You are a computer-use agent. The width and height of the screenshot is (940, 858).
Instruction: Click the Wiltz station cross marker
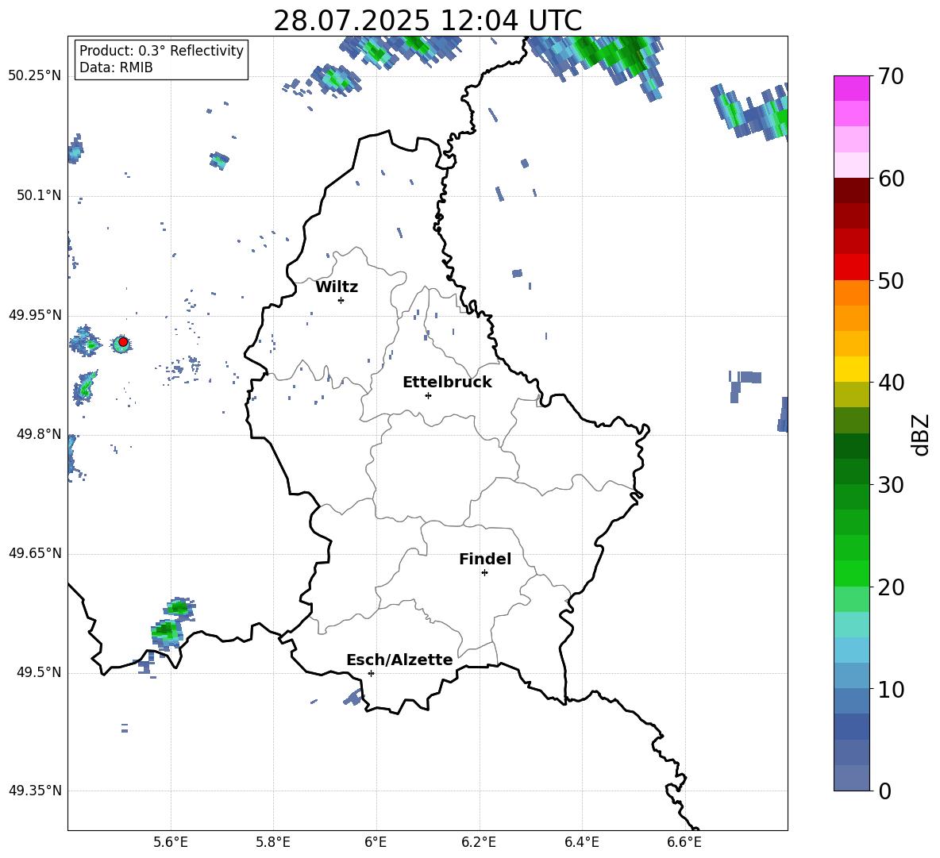coord(341,300)
